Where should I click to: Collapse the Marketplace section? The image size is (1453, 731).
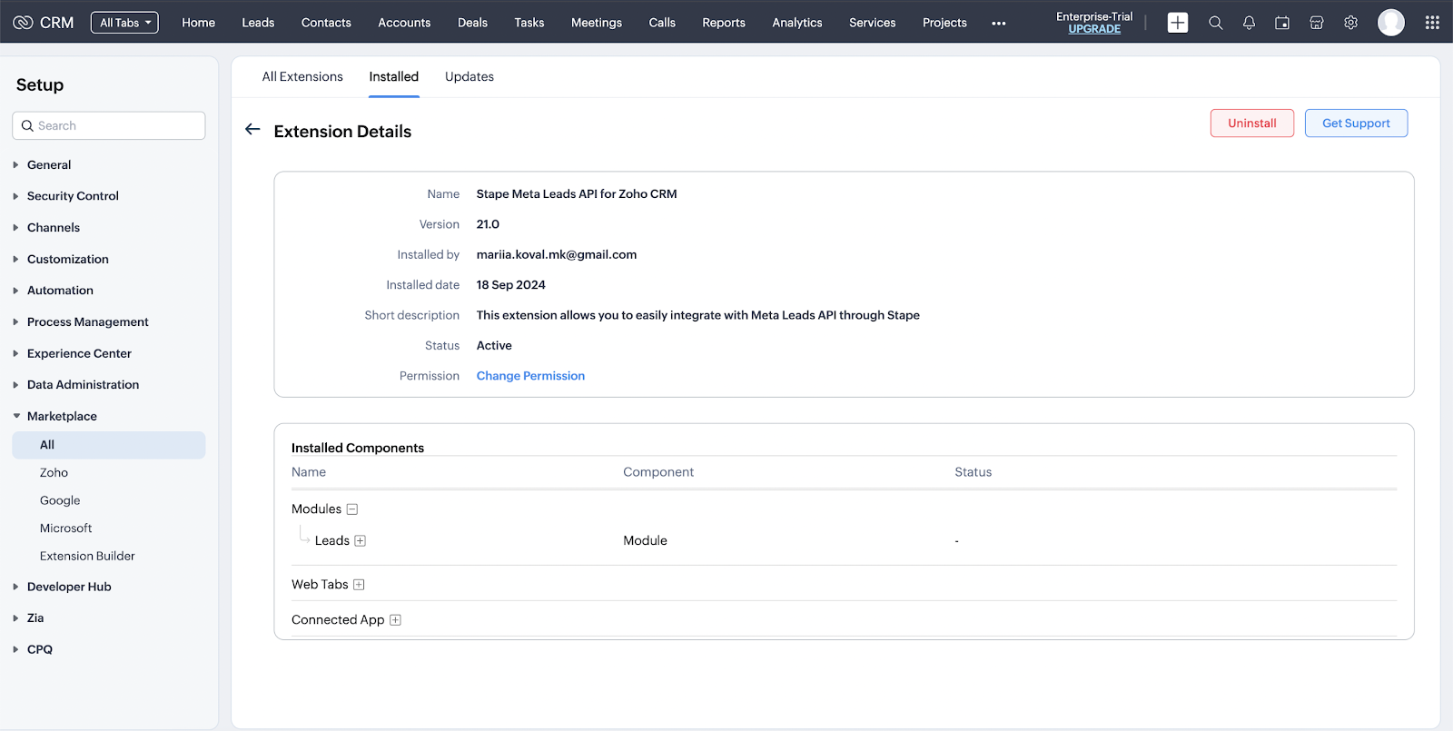click(15, 416)
